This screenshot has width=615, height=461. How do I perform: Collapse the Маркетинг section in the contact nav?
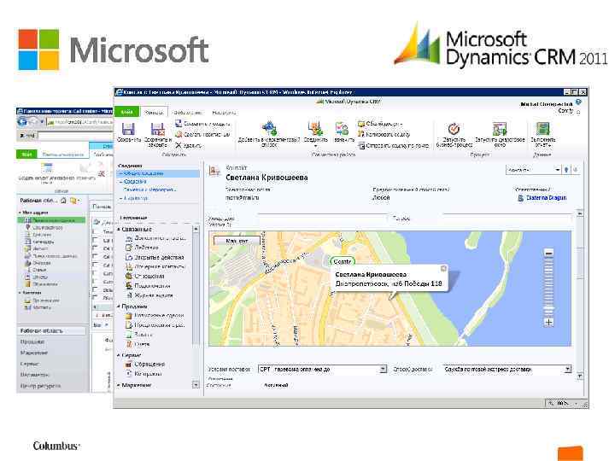pyautogui.click(x=119, y=385)
